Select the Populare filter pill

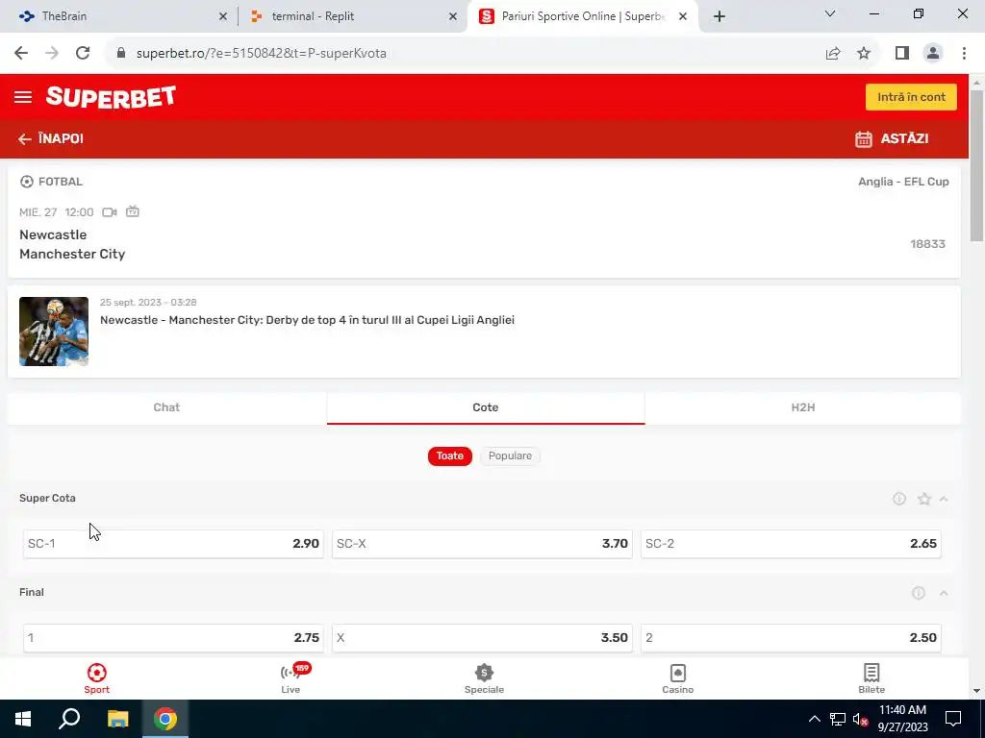point(510,455)
